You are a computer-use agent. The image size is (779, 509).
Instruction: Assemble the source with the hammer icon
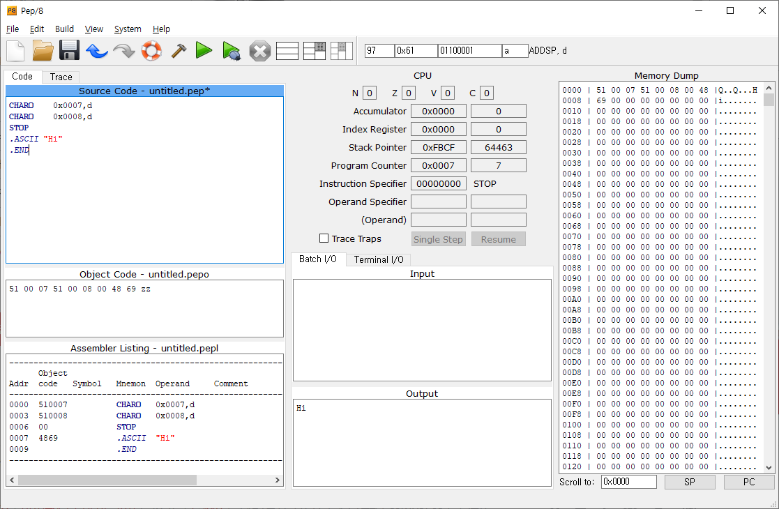[x=179, y=51]
